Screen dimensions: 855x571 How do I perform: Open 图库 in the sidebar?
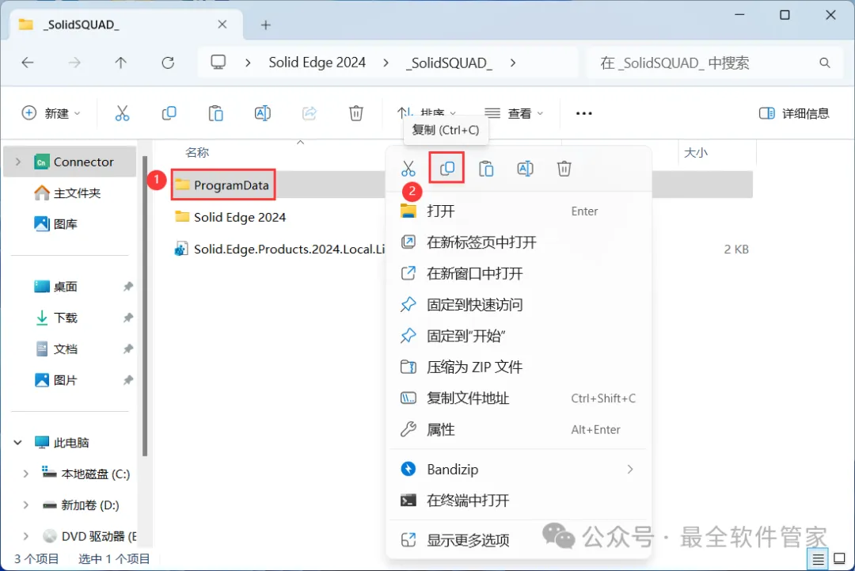coord(55,223)
